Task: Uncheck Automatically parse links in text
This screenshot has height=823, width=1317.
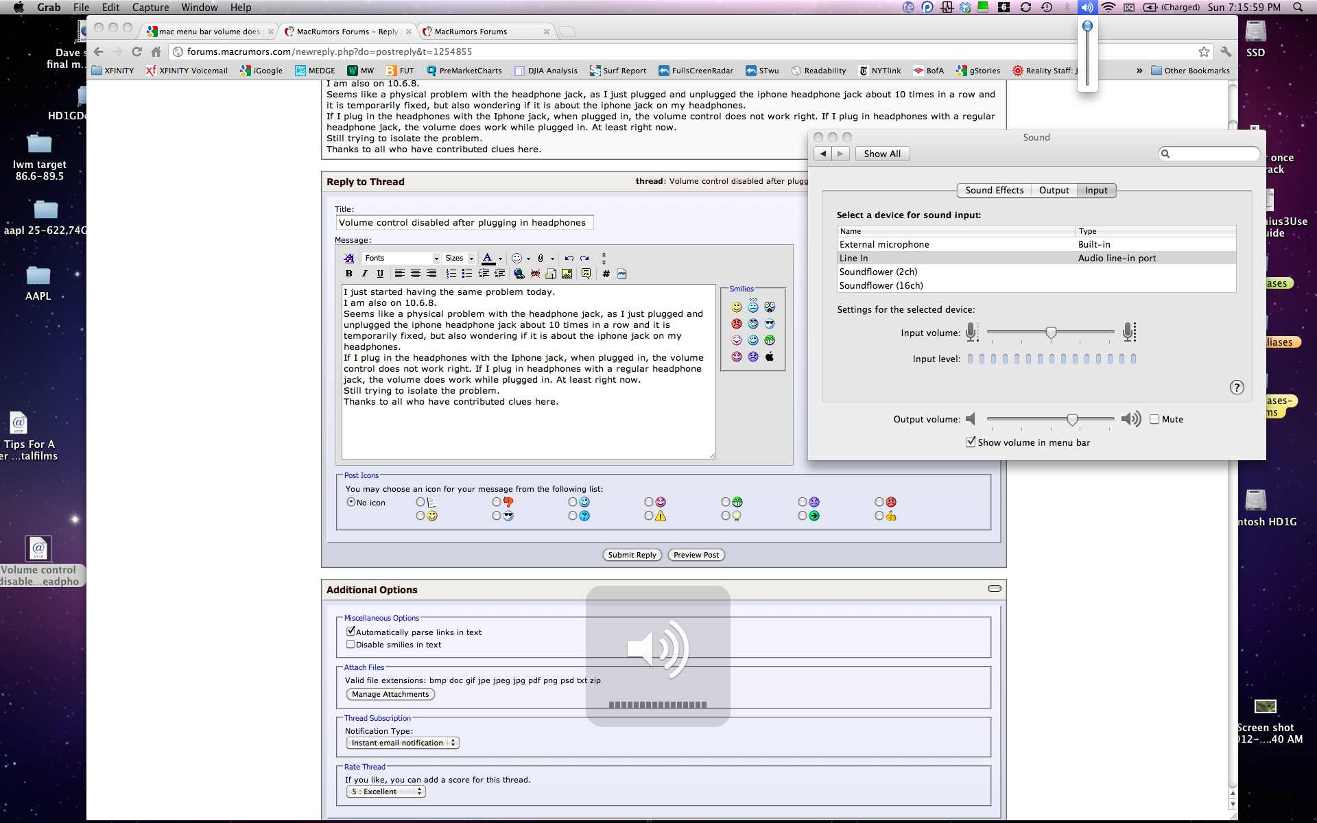Action: tap(351, 632)
